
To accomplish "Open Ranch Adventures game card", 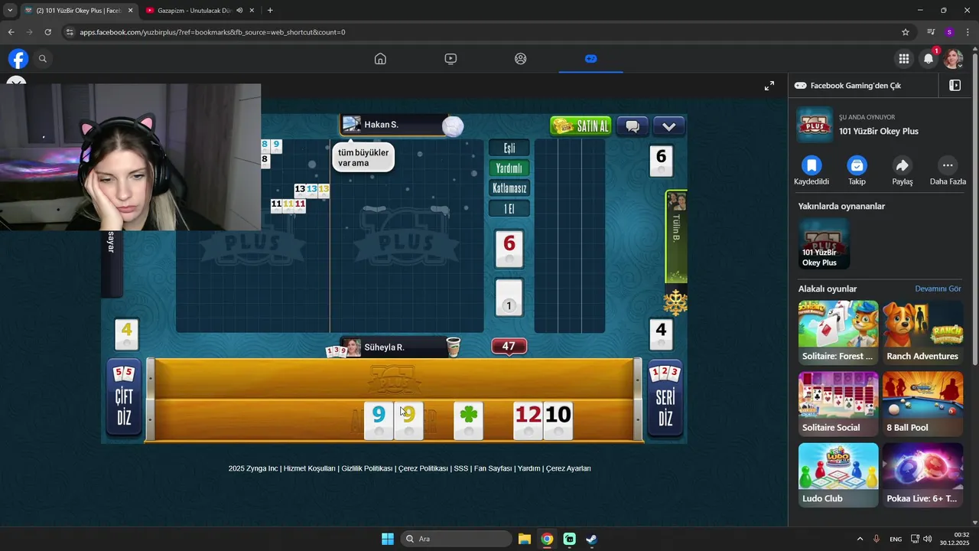I will tap(922, 333).
